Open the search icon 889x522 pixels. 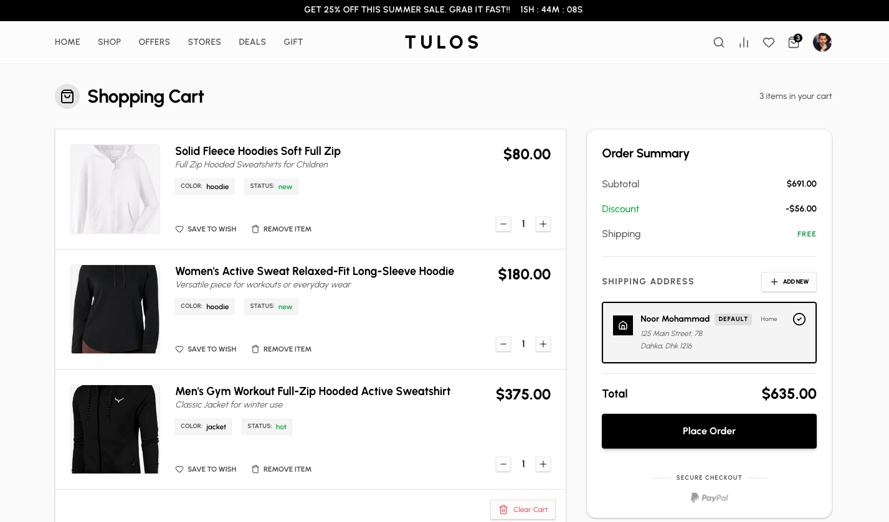718,42
